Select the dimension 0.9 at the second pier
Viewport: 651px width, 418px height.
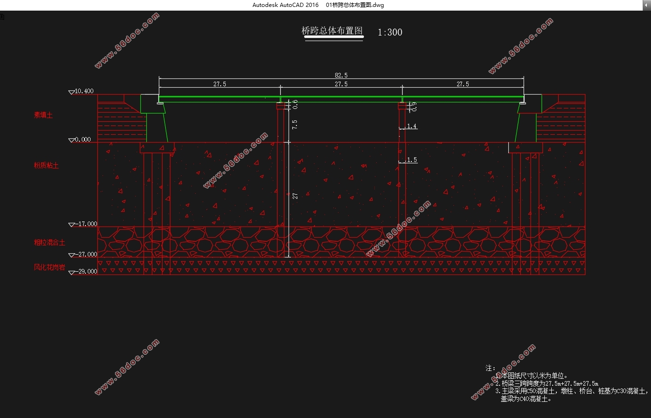coord(414,107)
